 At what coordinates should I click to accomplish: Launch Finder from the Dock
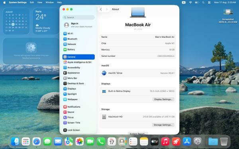click(x=15, y=141)
